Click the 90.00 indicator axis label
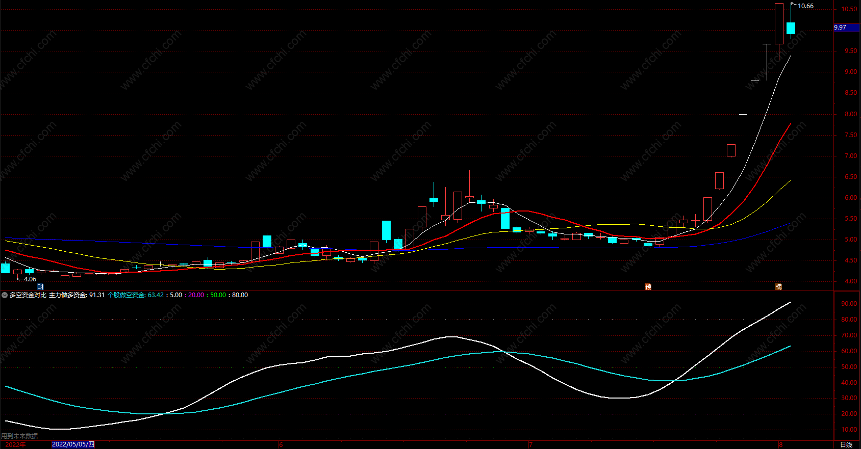The width and height of the screenshot is (861, 449). [849, 304]
